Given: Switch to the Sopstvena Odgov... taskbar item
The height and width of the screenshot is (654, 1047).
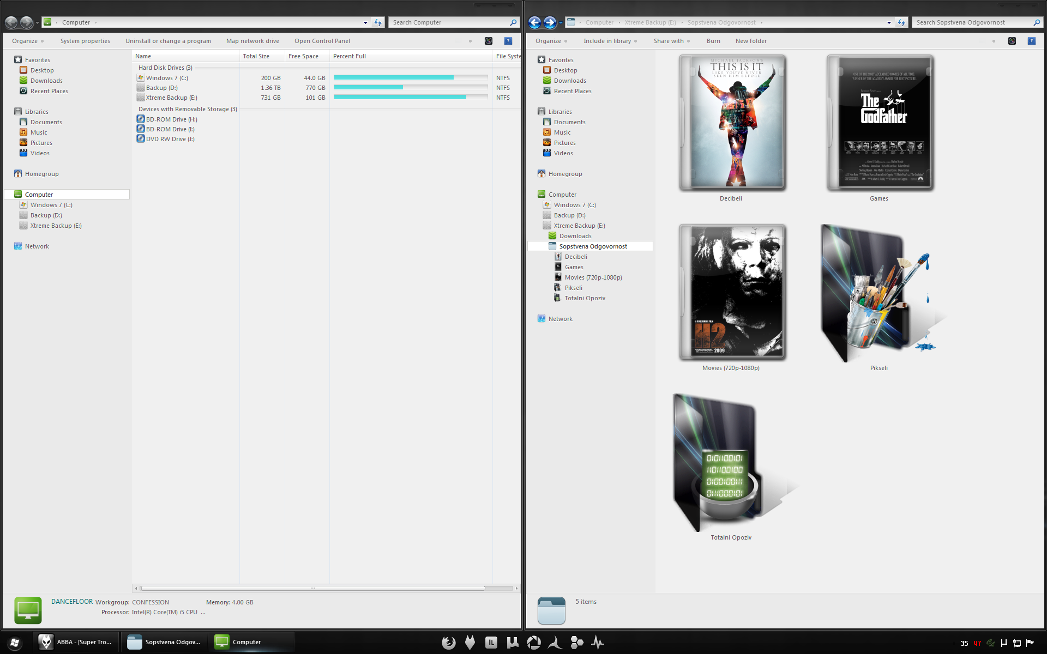Looking at the screenshot, I should (164, 643).
